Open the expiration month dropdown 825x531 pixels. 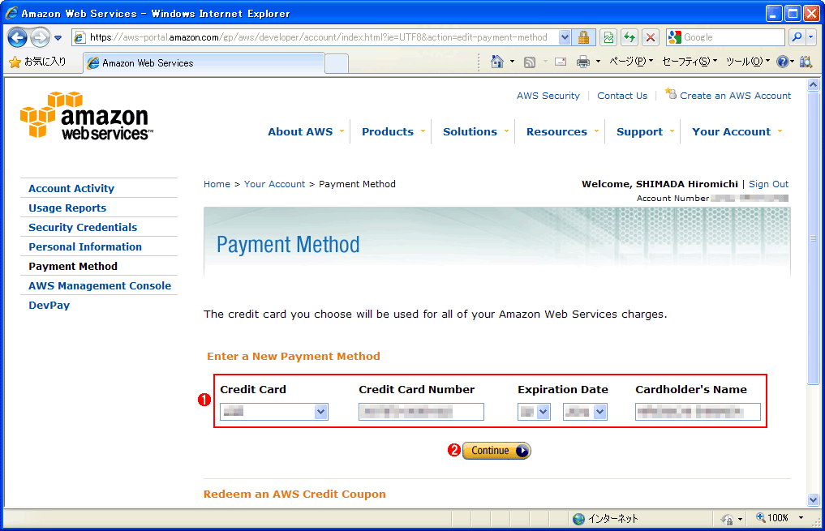(x=534, y=412)
